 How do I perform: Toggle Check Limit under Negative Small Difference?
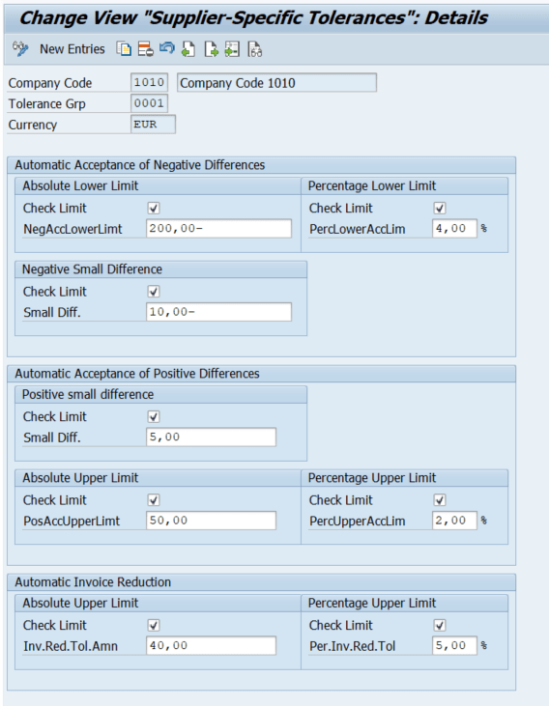[154, 292]
